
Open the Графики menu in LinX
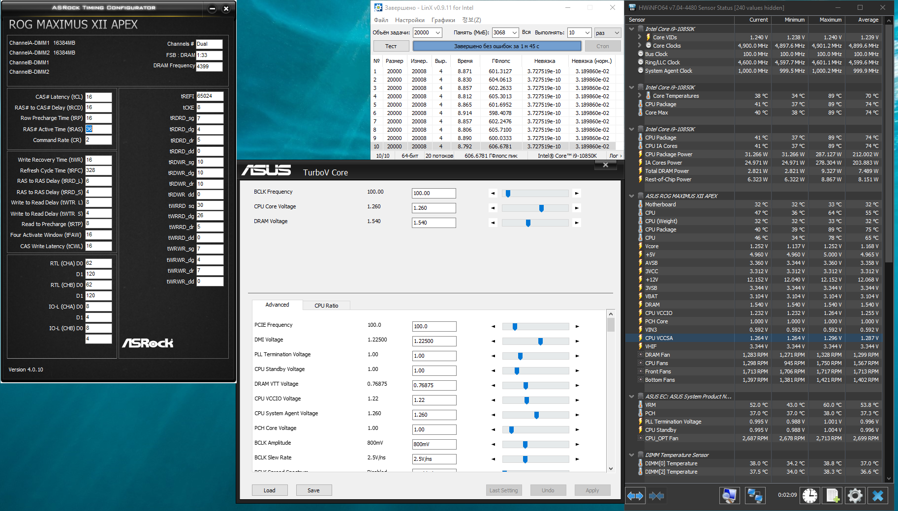click(x=443, y=20)
